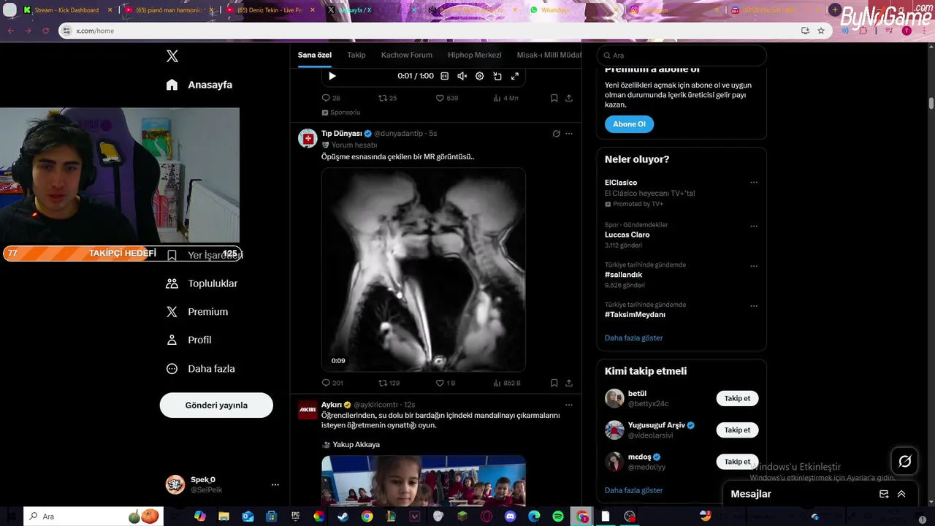View analytics for the 852 B views post
This screenshot has width=935, height=526.
[x=507, y=383]
